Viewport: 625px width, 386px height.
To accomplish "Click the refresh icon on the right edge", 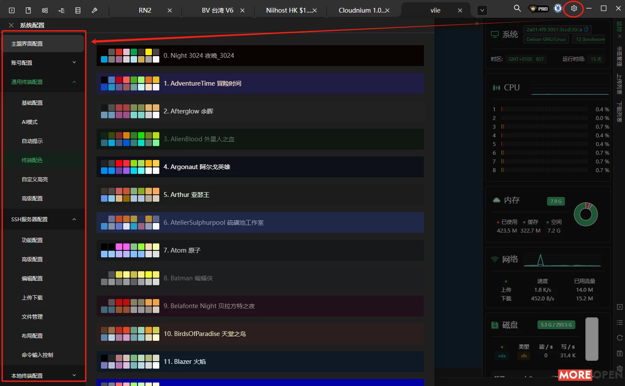I will [620, 338].
